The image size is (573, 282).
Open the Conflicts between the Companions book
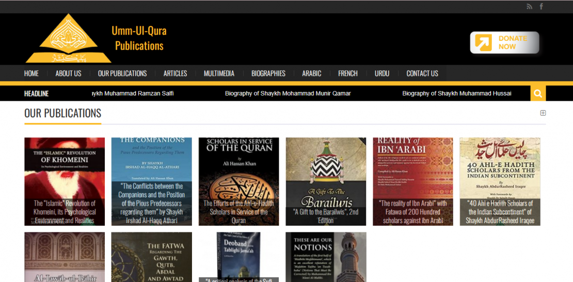click(x=152, y=181)
